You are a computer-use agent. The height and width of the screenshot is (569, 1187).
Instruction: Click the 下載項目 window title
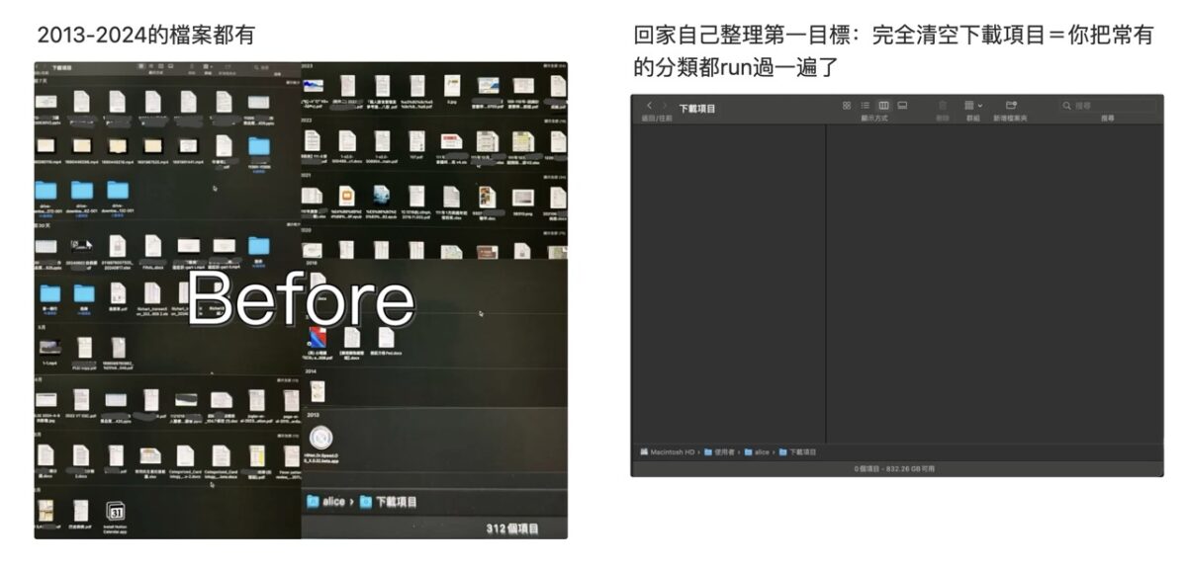[x=696, y=108]
